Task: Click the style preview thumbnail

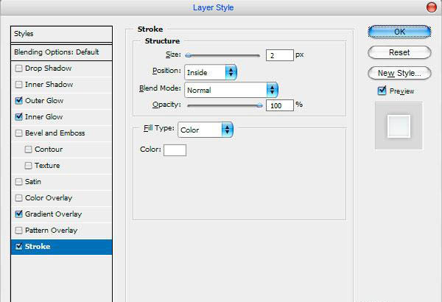Action: [x=399, y=126]
